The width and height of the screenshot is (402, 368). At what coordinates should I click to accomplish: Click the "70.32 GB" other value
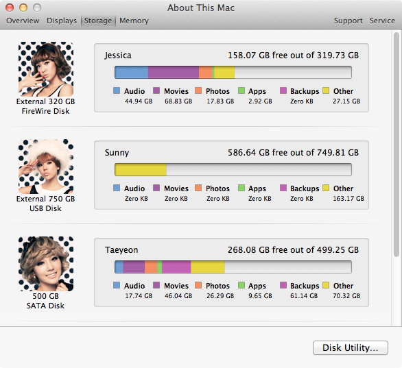(x=346, y=296)
